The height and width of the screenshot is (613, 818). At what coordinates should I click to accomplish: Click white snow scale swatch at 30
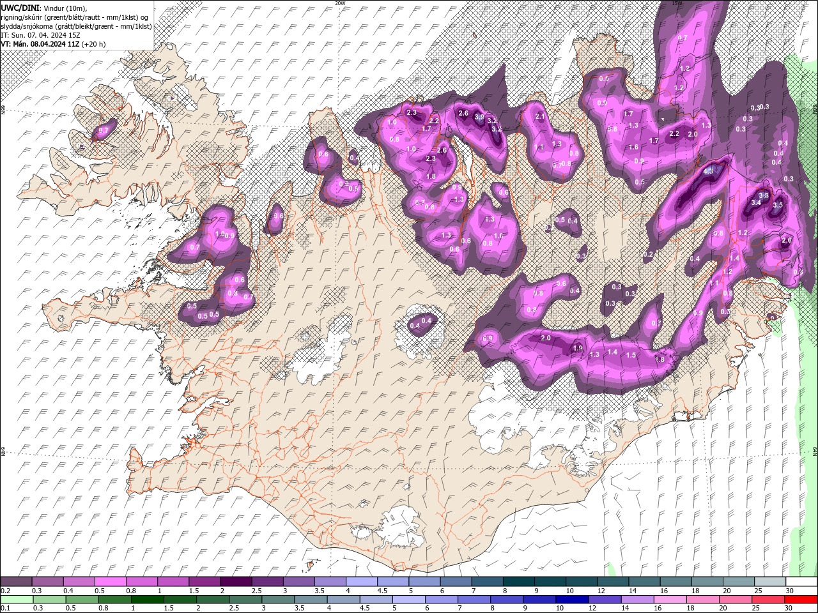[x=802, y=582]
